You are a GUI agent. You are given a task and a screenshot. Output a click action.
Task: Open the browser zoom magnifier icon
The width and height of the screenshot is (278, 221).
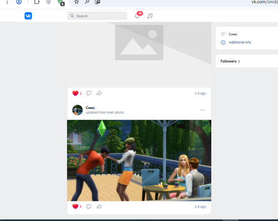coord(87,2)
